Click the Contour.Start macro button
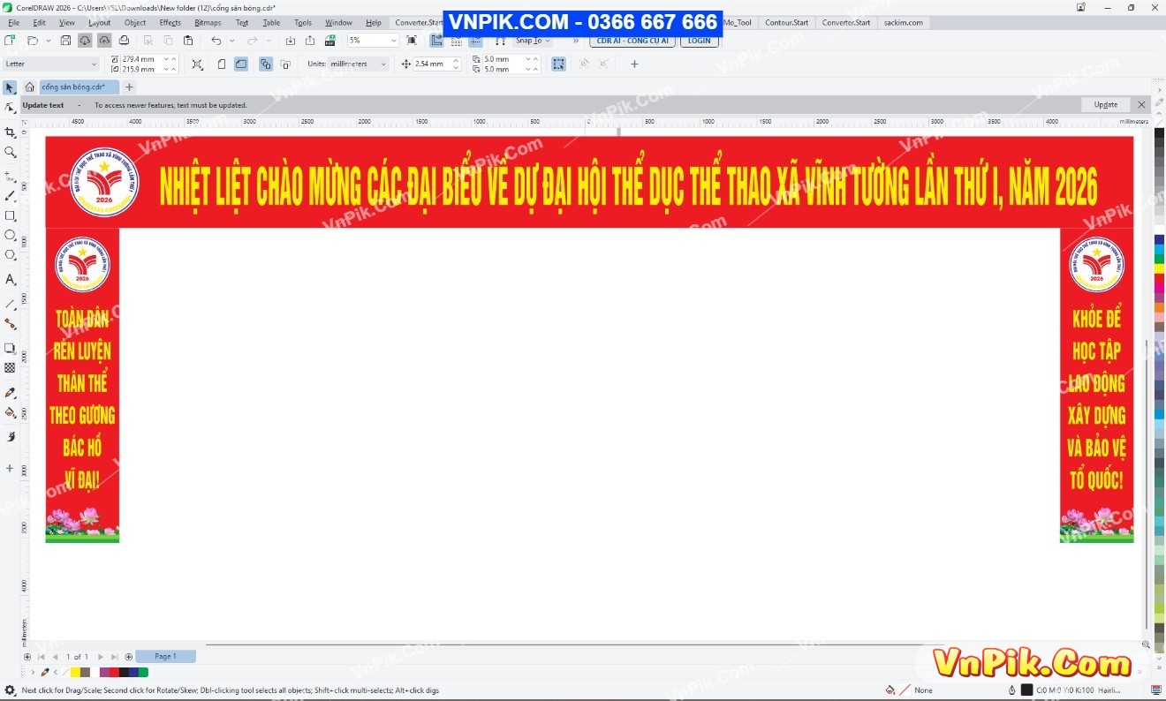The width and height of the screenshot is (1166, 701). tap(786, 23)
